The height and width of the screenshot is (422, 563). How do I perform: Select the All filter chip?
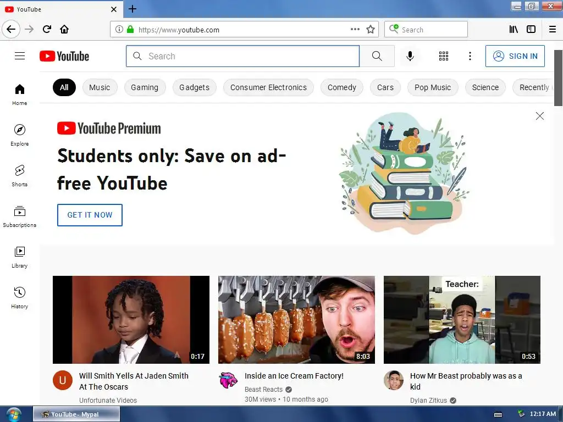(x=64, y=87)
